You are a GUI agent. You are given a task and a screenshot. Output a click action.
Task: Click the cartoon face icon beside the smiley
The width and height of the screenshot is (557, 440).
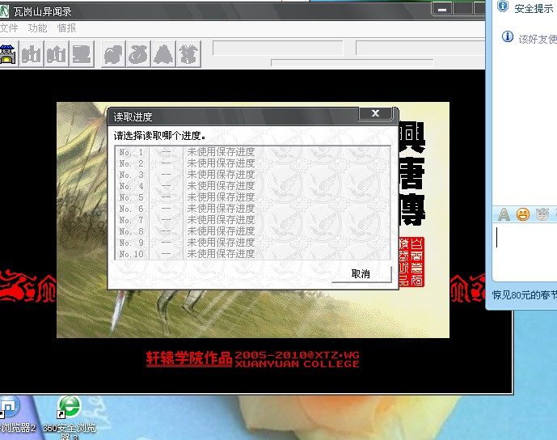click(542, 214)
